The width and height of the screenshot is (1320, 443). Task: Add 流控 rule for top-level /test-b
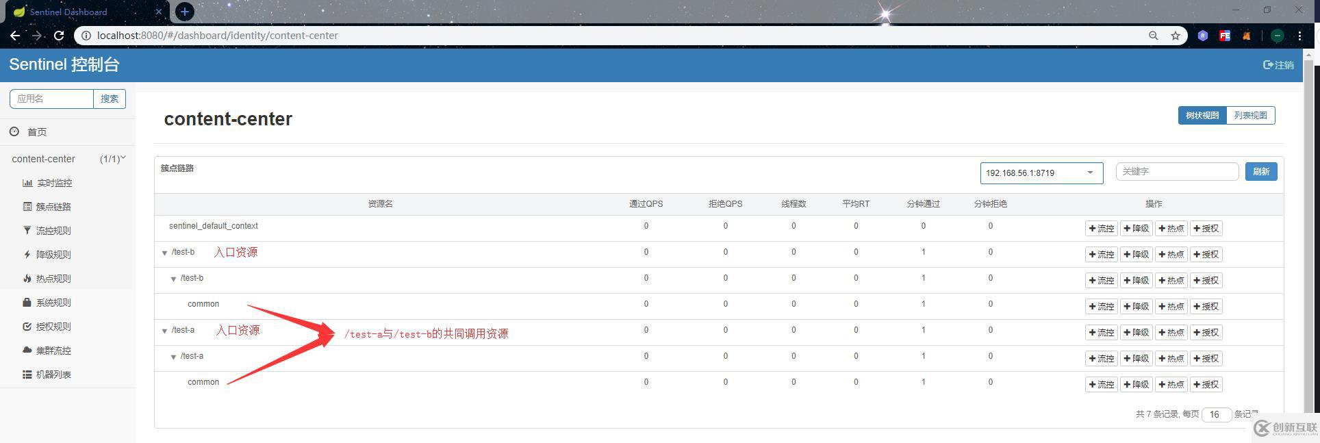pyautogui.click(x=1102, y=255)
